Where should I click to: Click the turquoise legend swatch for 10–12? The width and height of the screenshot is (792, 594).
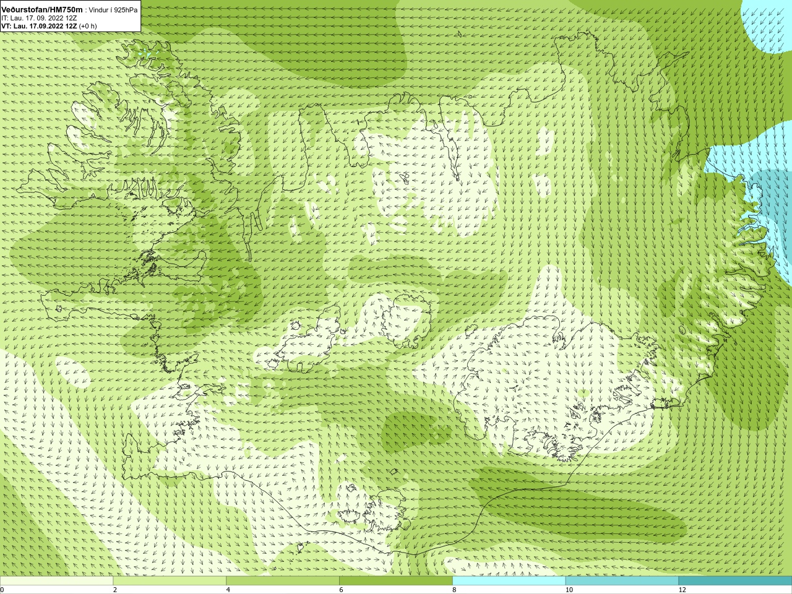pyautogui.click(x=622, y=581)
